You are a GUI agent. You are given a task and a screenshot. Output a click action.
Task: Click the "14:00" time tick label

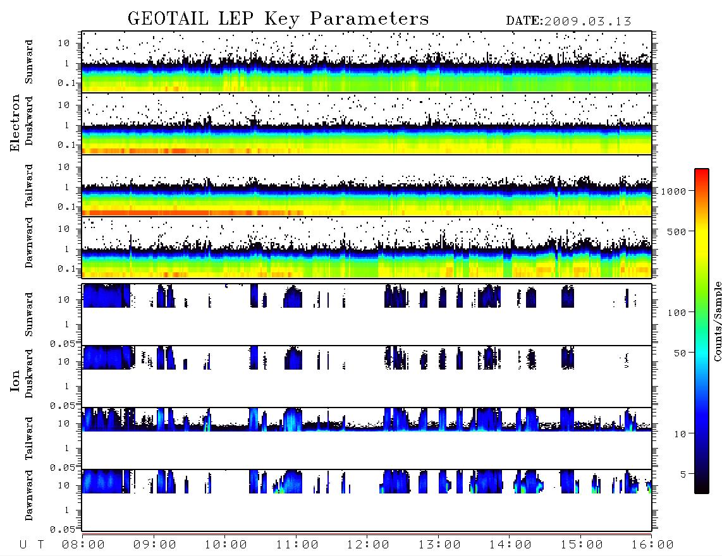click(x=510, y=545)
